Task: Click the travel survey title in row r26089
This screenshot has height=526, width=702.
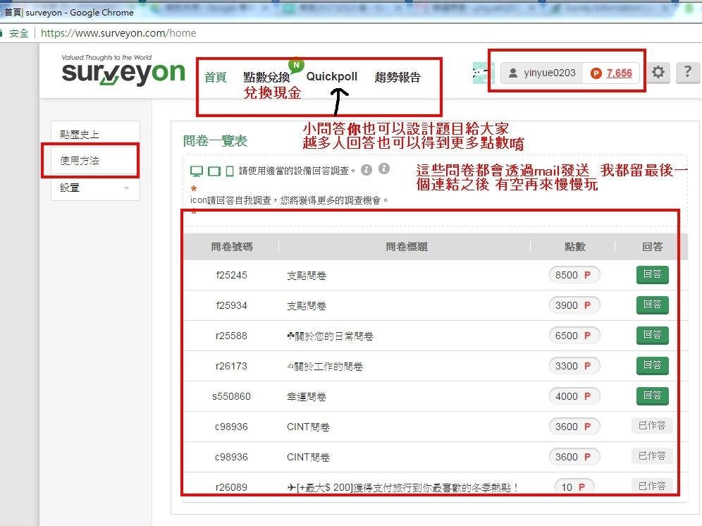Action: pyautogui.click(x=402, y=487)
